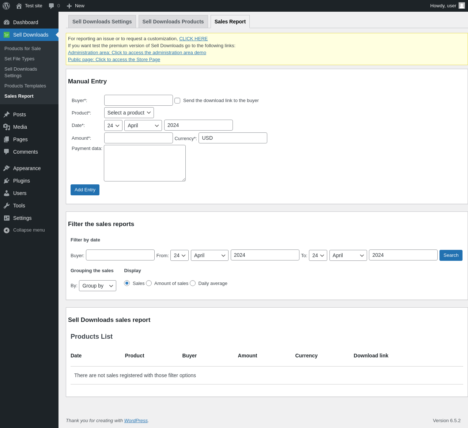The image size is (468, 428).
Task: Focus the Payment data text area
Action: pos(145,163)
